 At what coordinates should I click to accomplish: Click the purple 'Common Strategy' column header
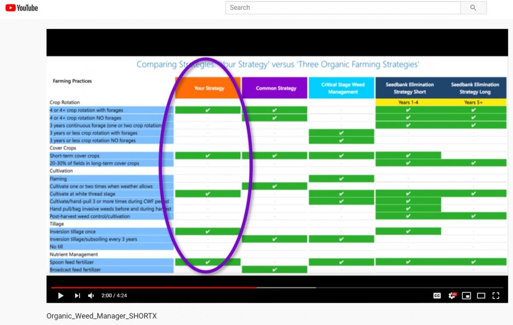coord(276,88)
